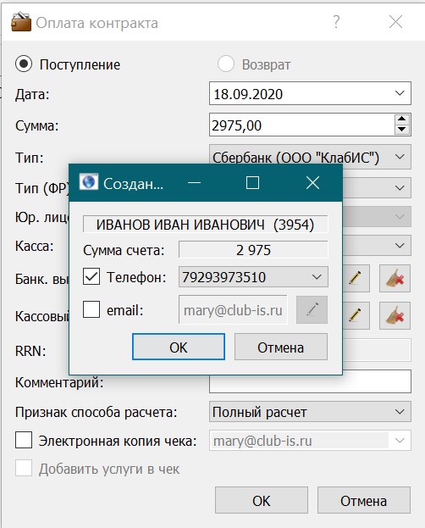Toggle the Добавить услуги в чек checkbox
Viewport: 425px width, 528px height.
[x=24, y=468]
